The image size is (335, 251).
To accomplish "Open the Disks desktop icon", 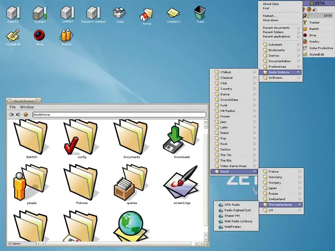I will [120, 13].
